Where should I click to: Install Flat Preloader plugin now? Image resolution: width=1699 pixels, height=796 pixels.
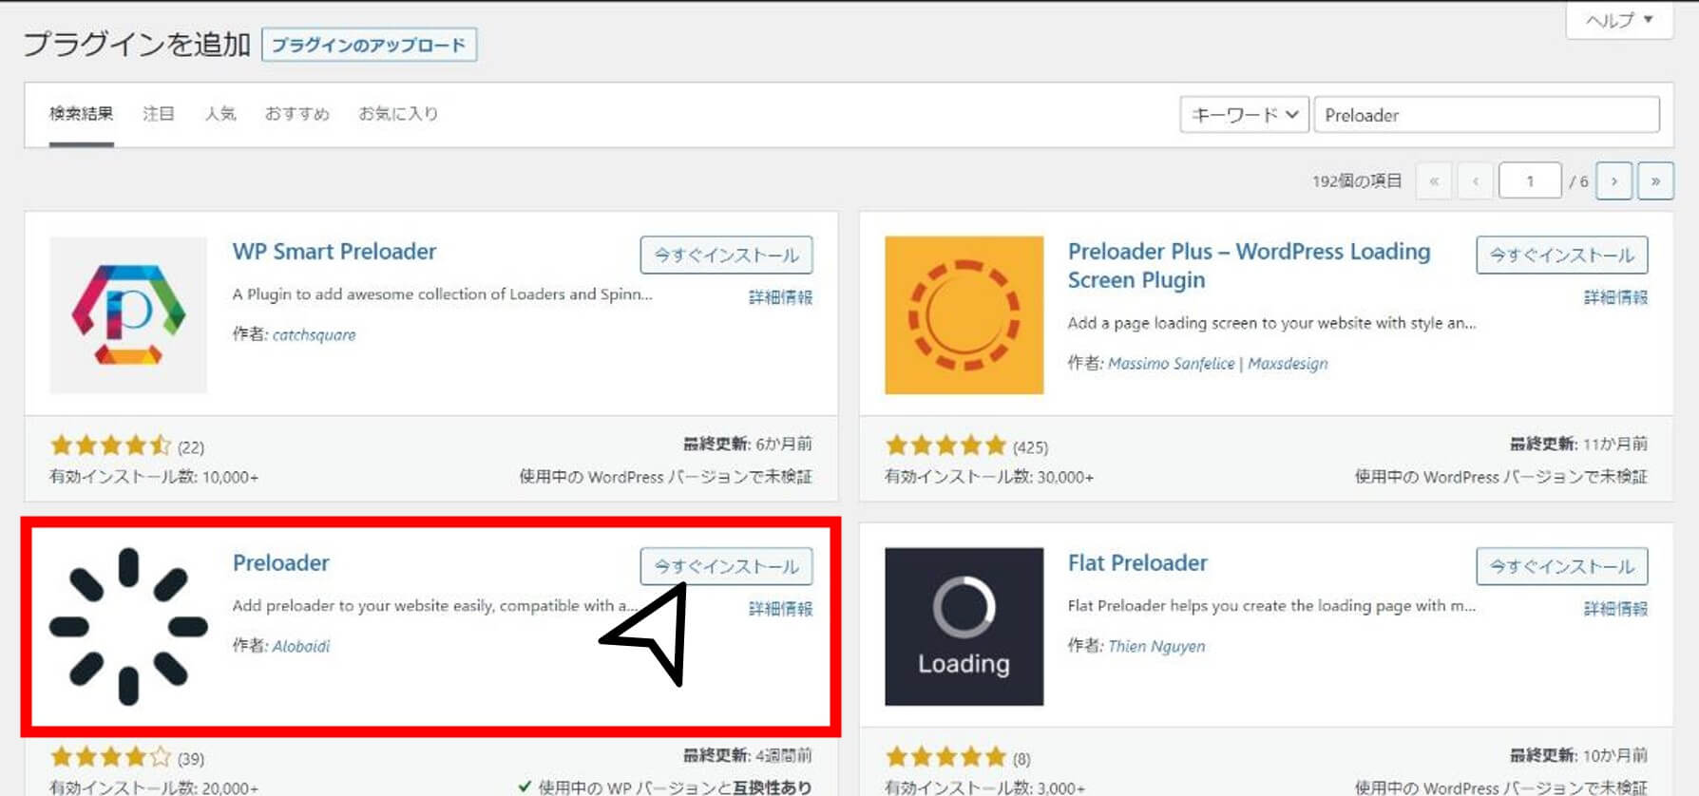point(1561,566)
